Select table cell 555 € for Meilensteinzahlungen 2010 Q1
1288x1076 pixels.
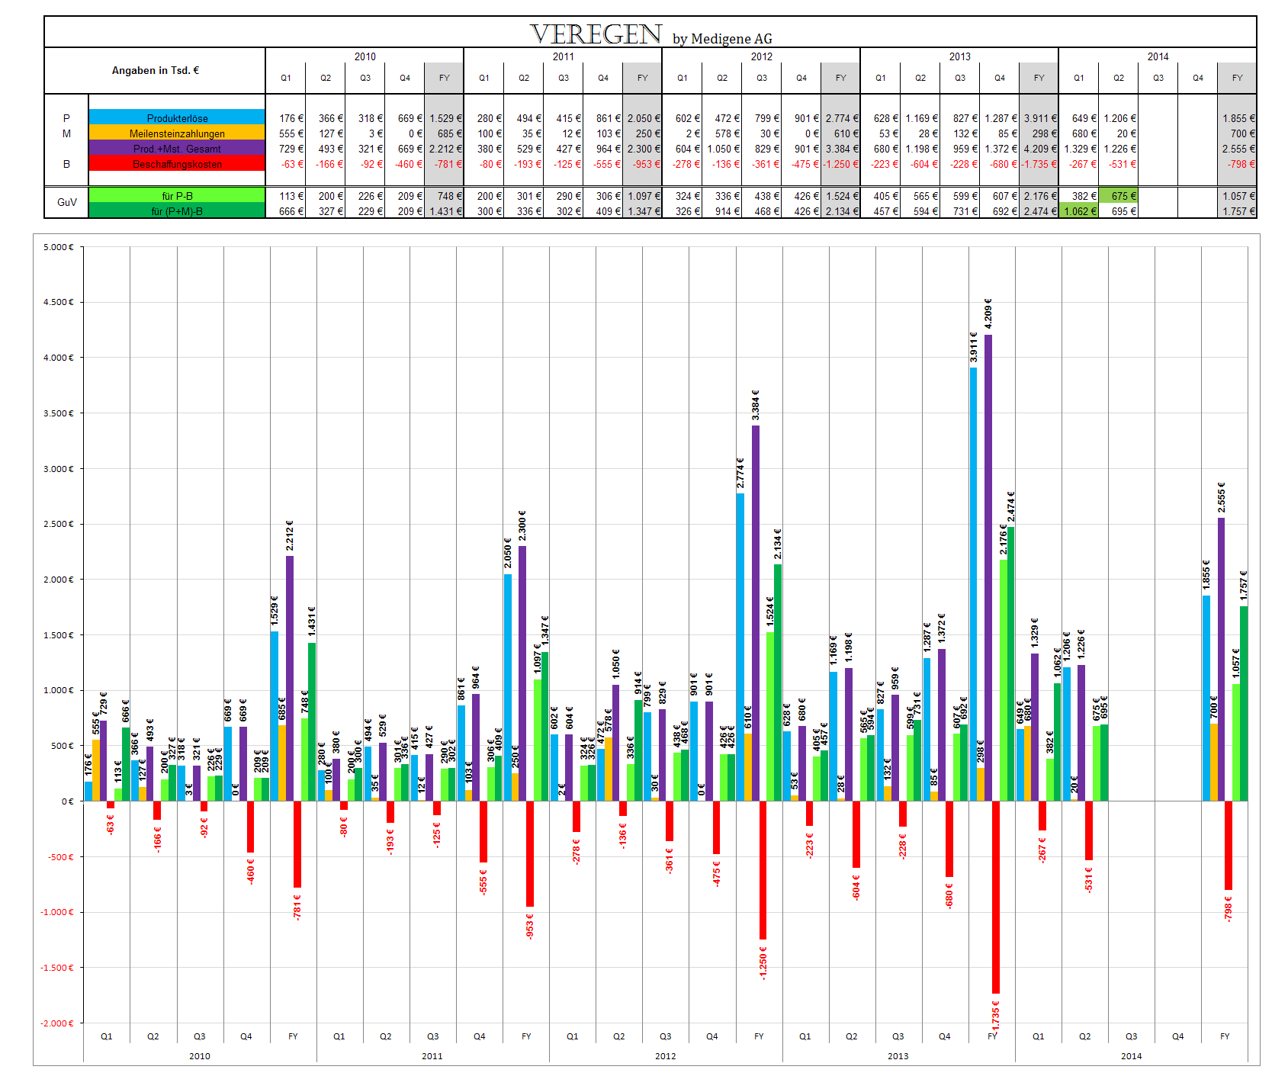pyautogui.click(x=286, y=133)
